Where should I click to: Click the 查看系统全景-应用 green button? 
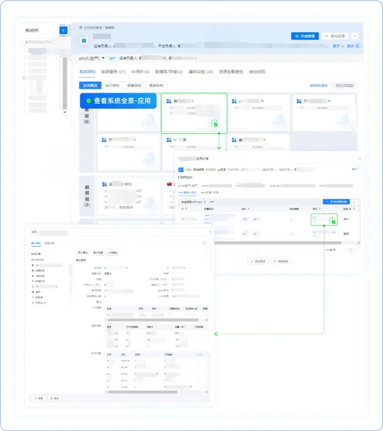118,101
